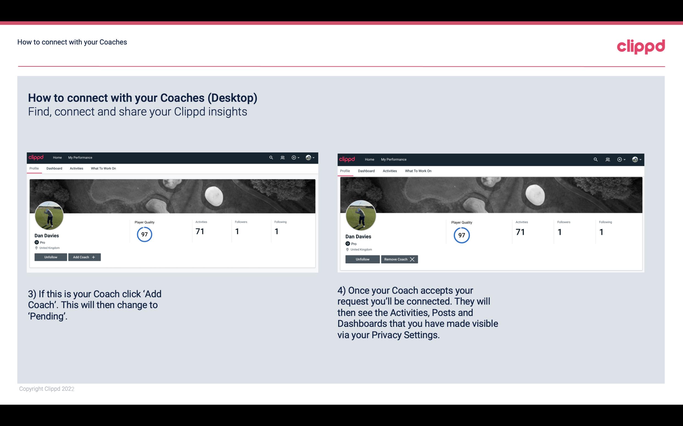Click 'Activities' tab in left screenshot
Screen dimensions: 683x426
pyautogui.click(x=76, y=168)
